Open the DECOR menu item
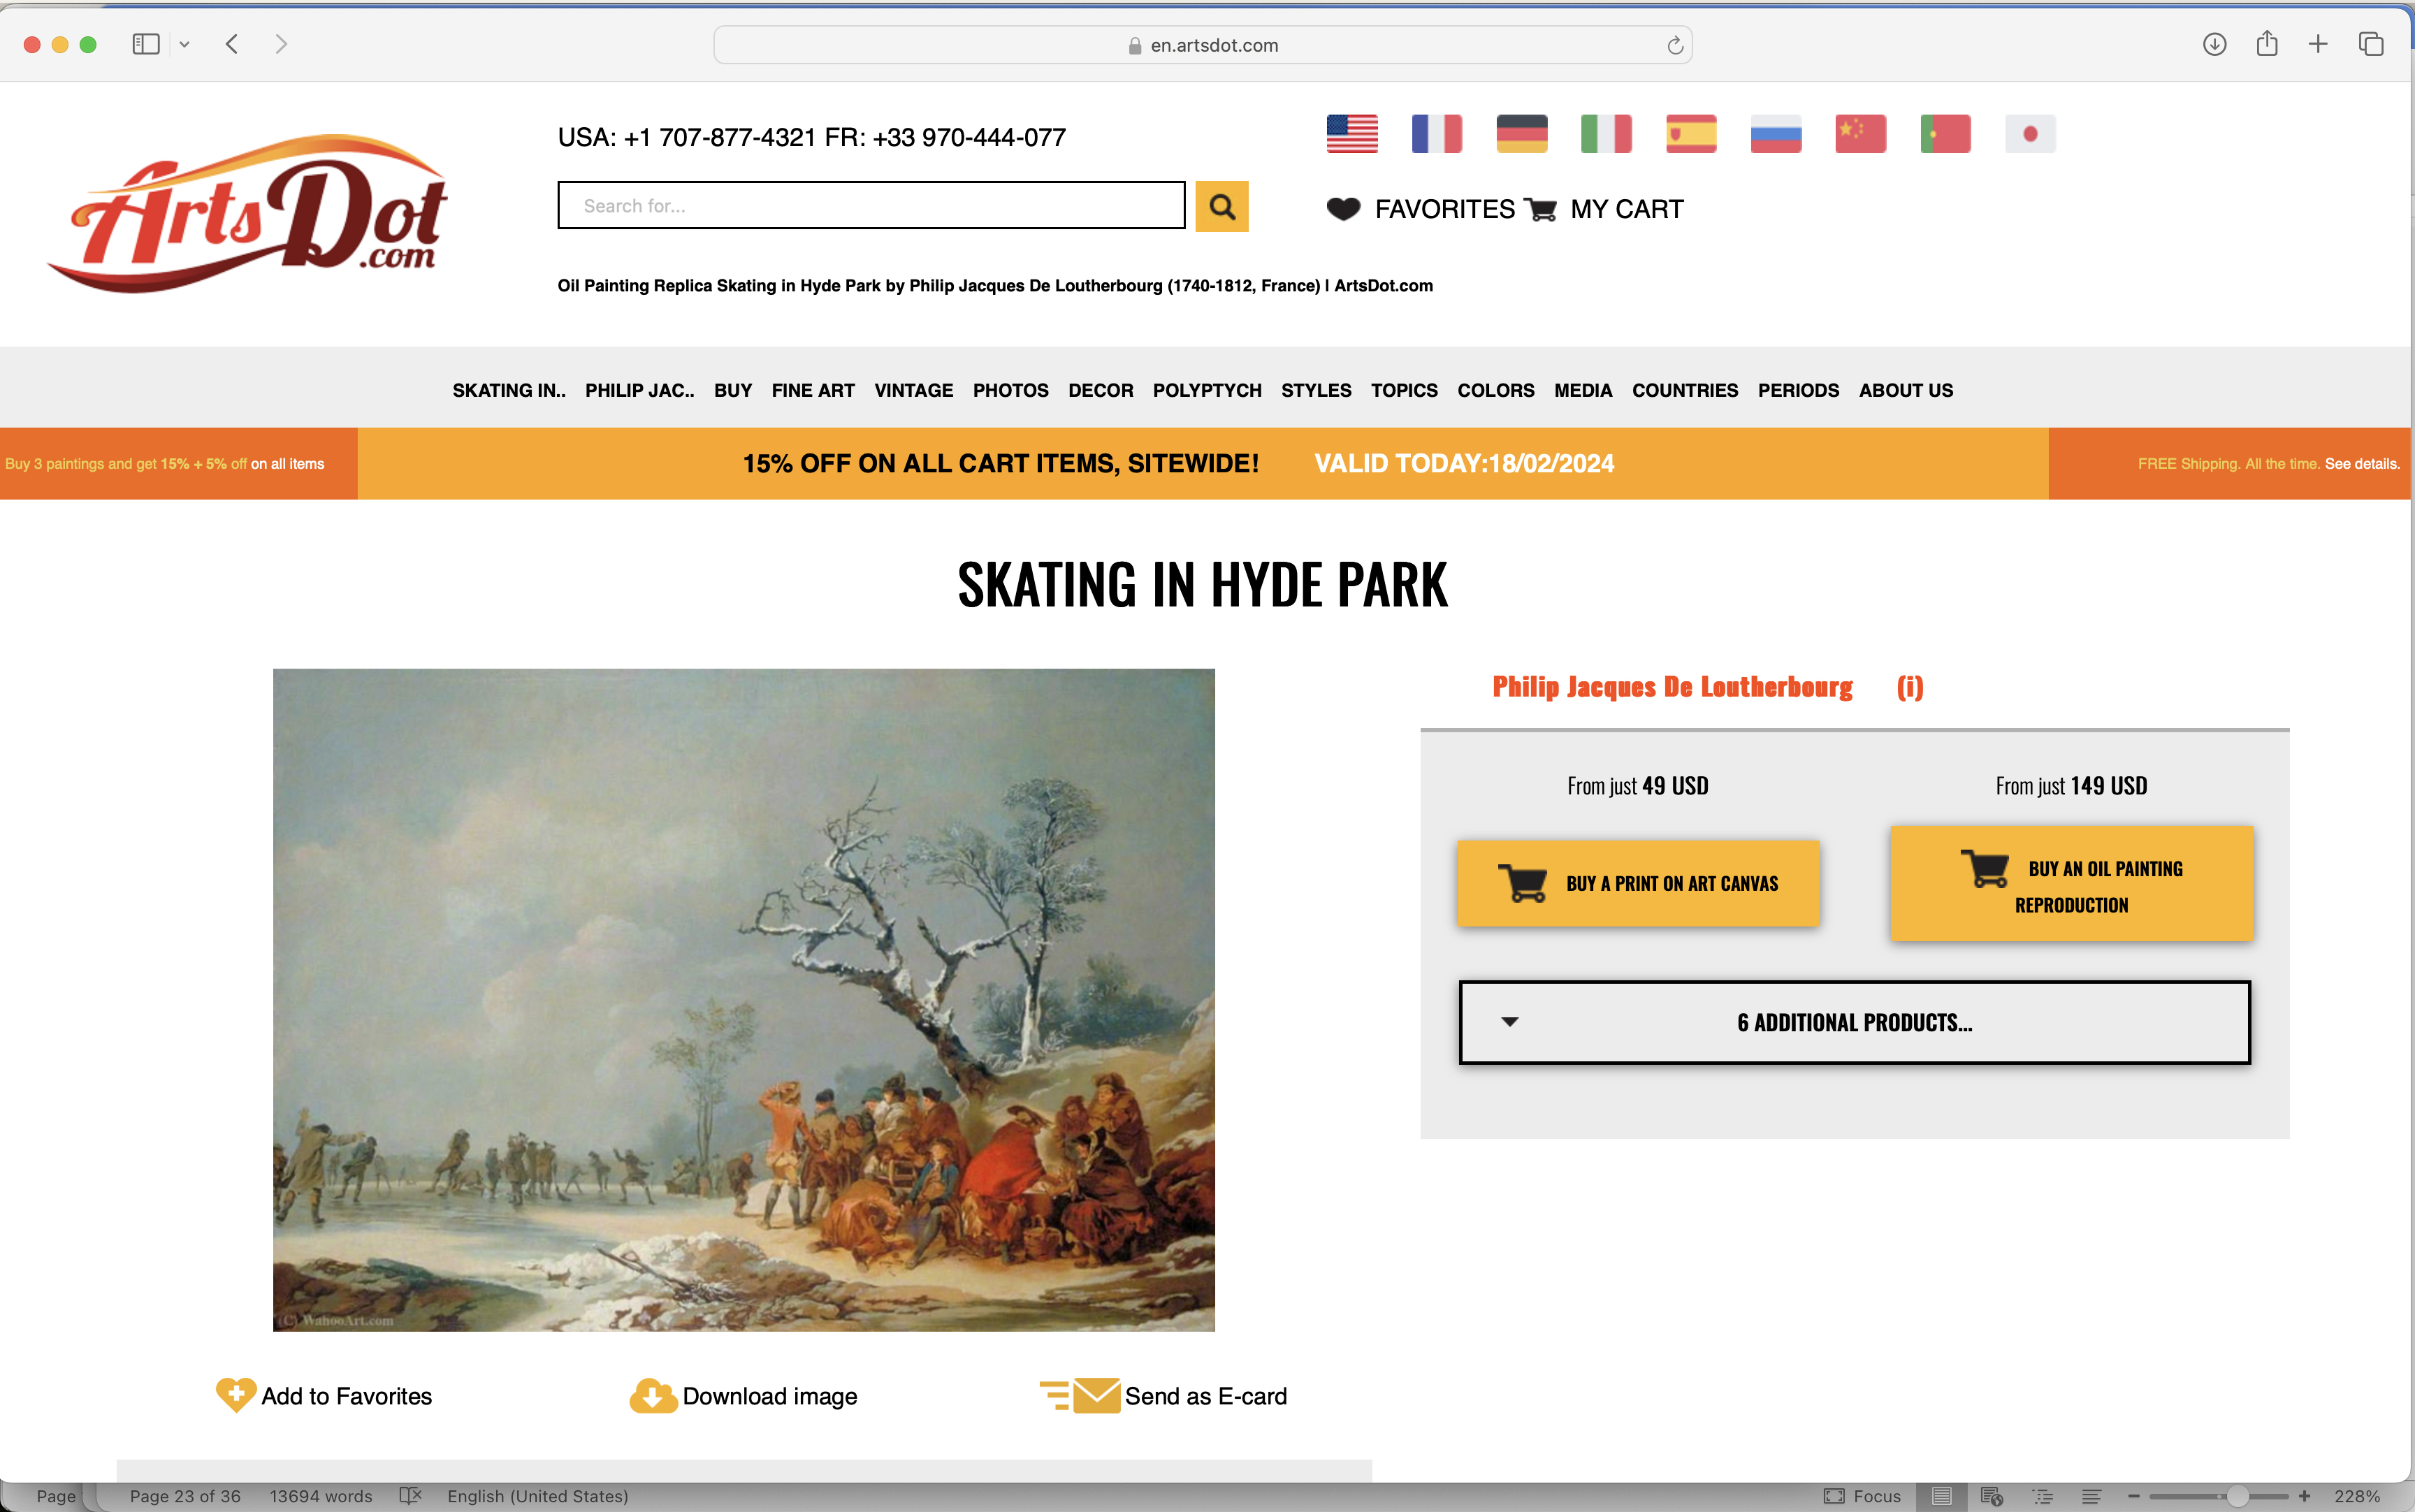Viewport: 2415px width, 1512px height. [1101, 390]
